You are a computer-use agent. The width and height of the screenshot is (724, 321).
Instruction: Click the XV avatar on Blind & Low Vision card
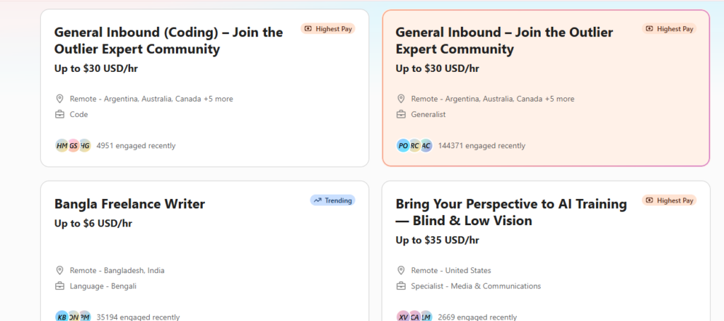click(403, 317)
